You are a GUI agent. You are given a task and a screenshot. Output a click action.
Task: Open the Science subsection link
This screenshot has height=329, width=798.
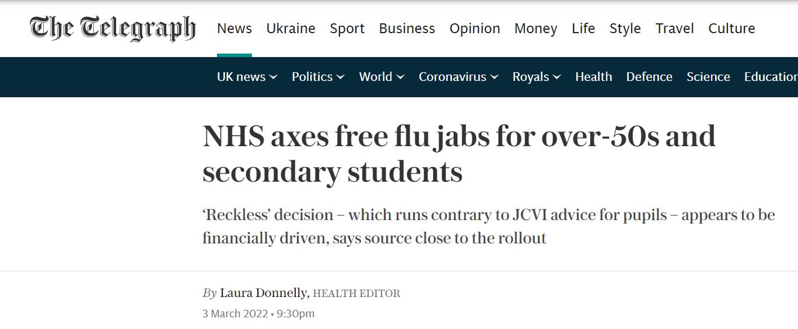(x=708, y=77)
